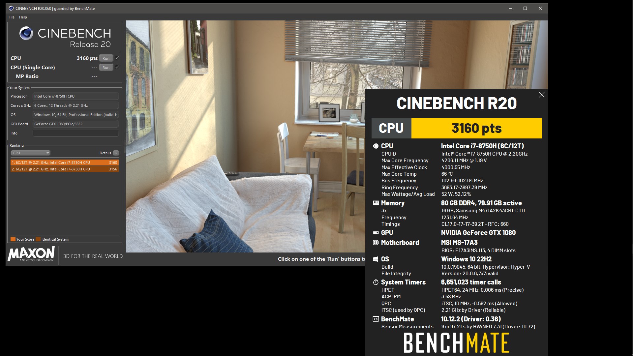Click Max Core Frequency value 4206.11 MHz
This screenshot has height=356, width=633.
pyautogui.click(x=464, y=161)
